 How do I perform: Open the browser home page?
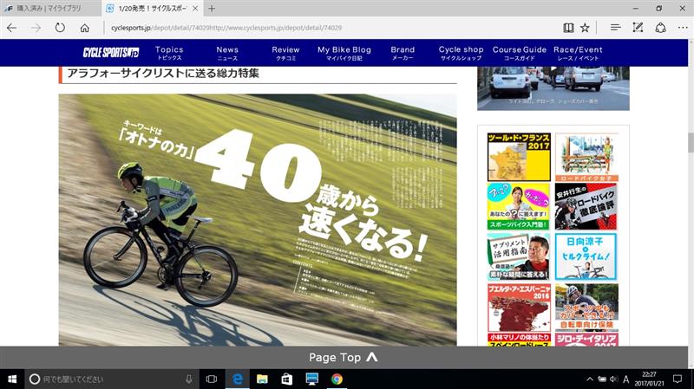coord(84,28)
